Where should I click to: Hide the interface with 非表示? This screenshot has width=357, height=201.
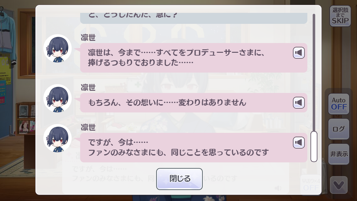[339, 154]
